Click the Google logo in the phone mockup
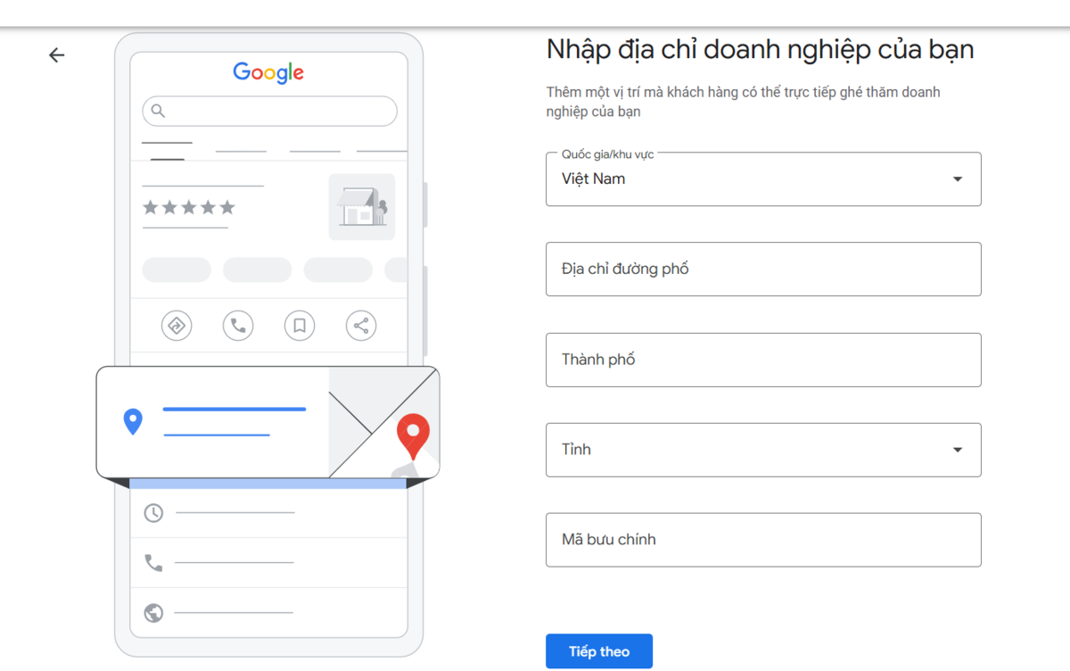 267,73
